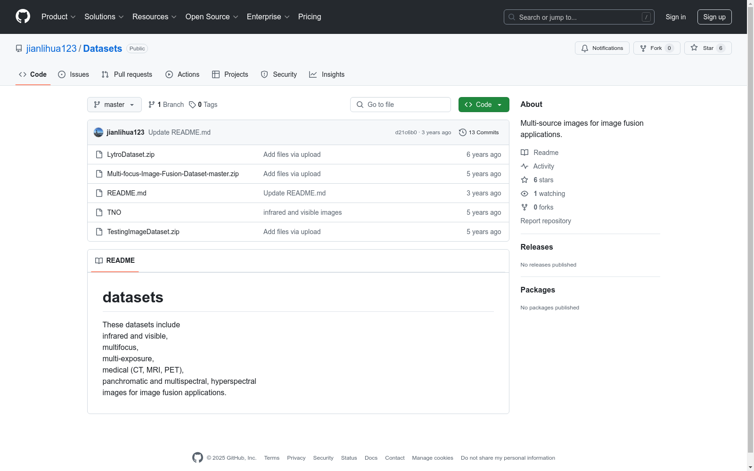Open commit history clock icon
This screenshot has height=471, width=754.
463,132
